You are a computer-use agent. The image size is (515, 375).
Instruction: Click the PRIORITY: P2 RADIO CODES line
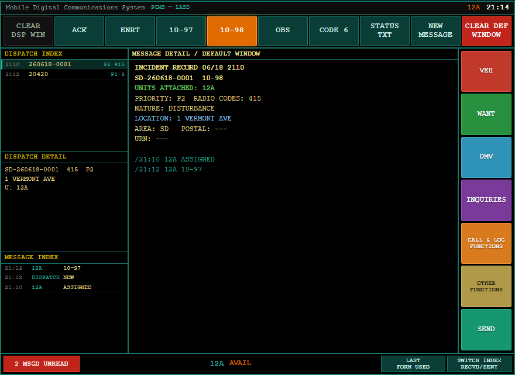click(198, 98)
